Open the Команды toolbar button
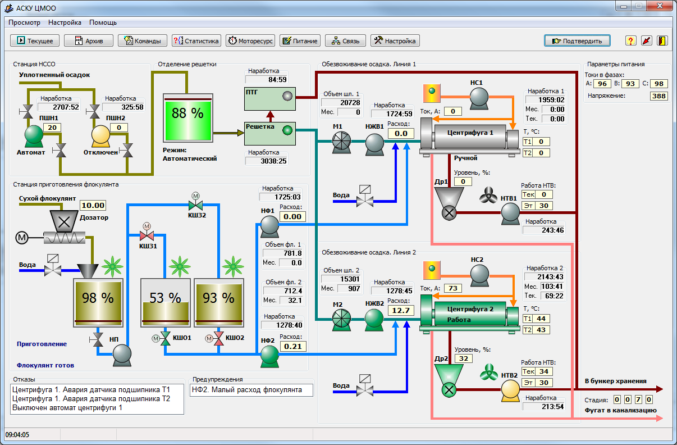The width and height of the screenshot is (677, 445). [143, 40]
